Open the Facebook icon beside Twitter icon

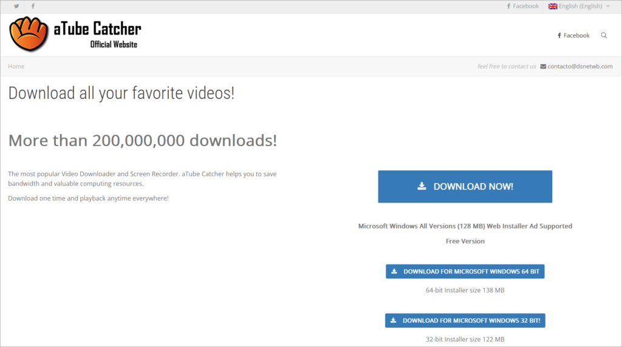33,6
